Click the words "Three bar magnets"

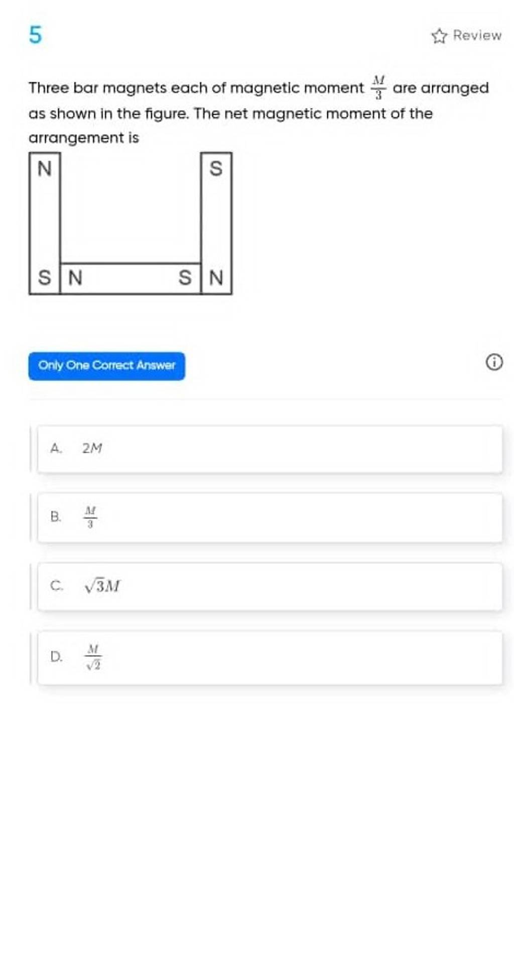(x=97, y=88)
